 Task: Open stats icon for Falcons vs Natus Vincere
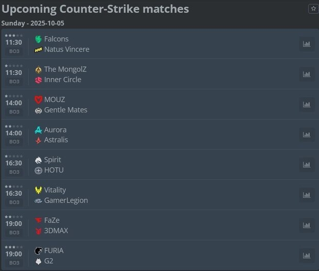pyautogui.click(x=307, y=44)
